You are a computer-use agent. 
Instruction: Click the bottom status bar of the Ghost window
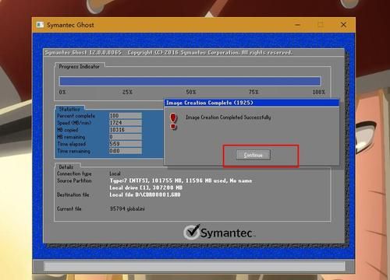pyautogui.click(x=194, y=266)
